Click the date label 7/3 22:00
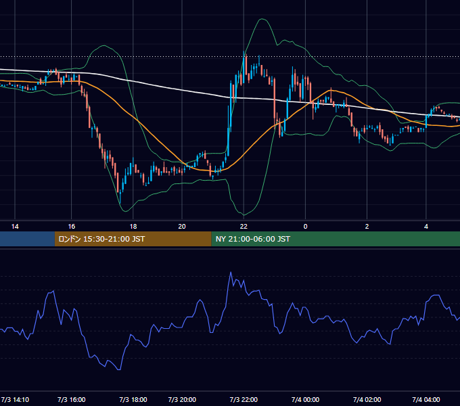 244,399
